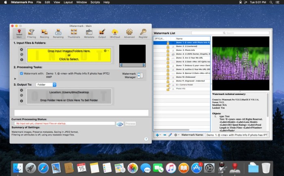This screenshot has width=284, height=176.
Task: Open the Resizing settings icon
Action: (x=45, y=32)
